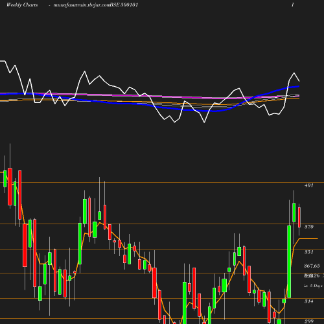Click the 370 price level label

point(308,227)
